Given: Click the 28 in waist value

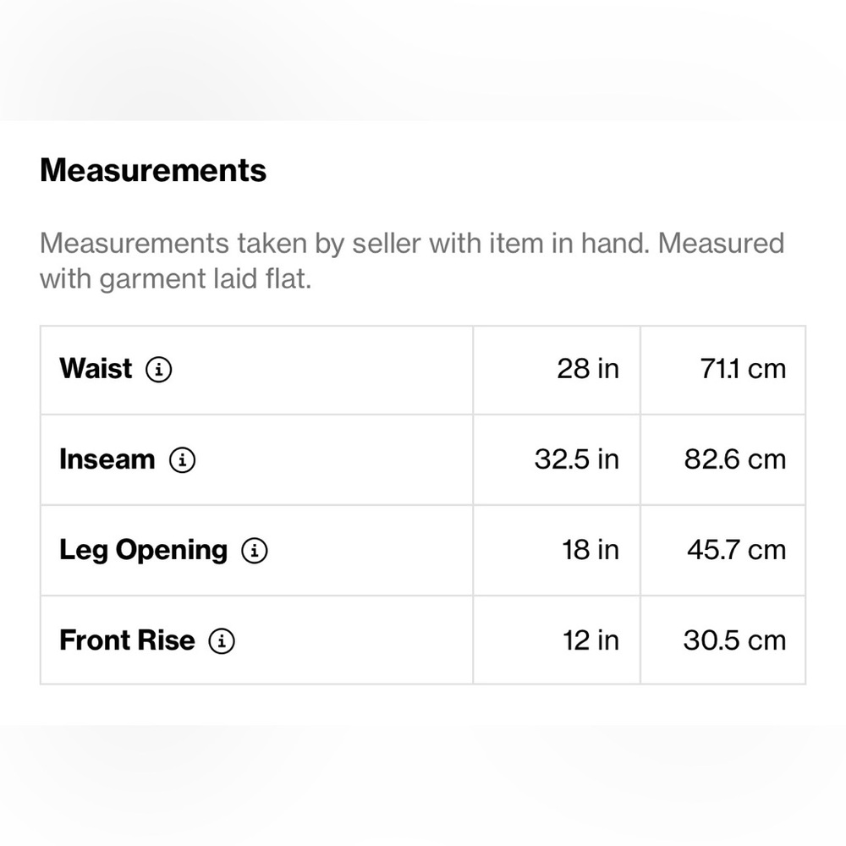Looking at the screenshot, I should (588, 370).
